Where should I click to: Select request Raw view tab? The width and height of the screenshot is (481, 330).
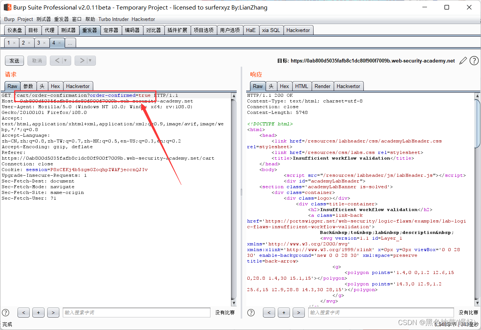point(12,86)
